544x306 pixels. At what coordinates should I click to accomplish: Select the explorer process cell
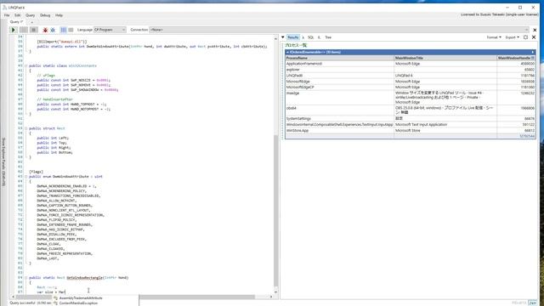(x=339, y=70)
